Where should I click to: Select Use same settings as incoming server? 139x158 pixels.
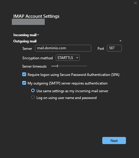pyautogui.click(x=33, y=90)
